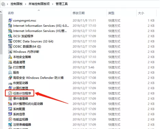Click the 本地安全策略 icon
Screen dimensions: 160x129
[x=10, y=57]
